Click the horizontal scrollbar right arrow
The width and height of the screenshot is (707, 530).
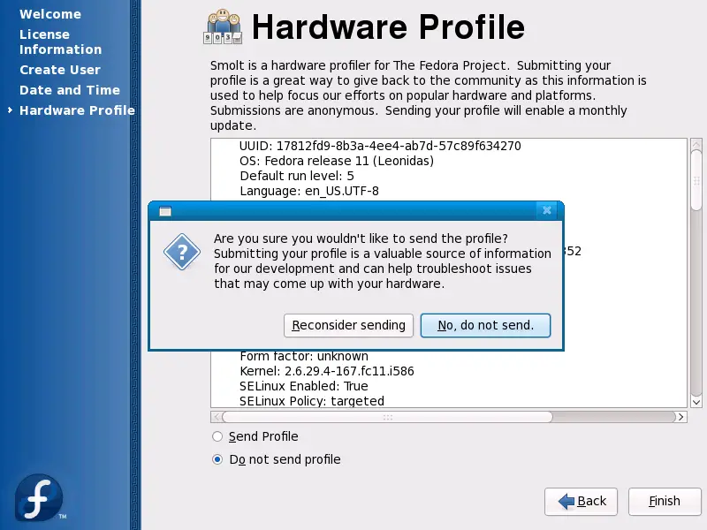click(680, 417)
